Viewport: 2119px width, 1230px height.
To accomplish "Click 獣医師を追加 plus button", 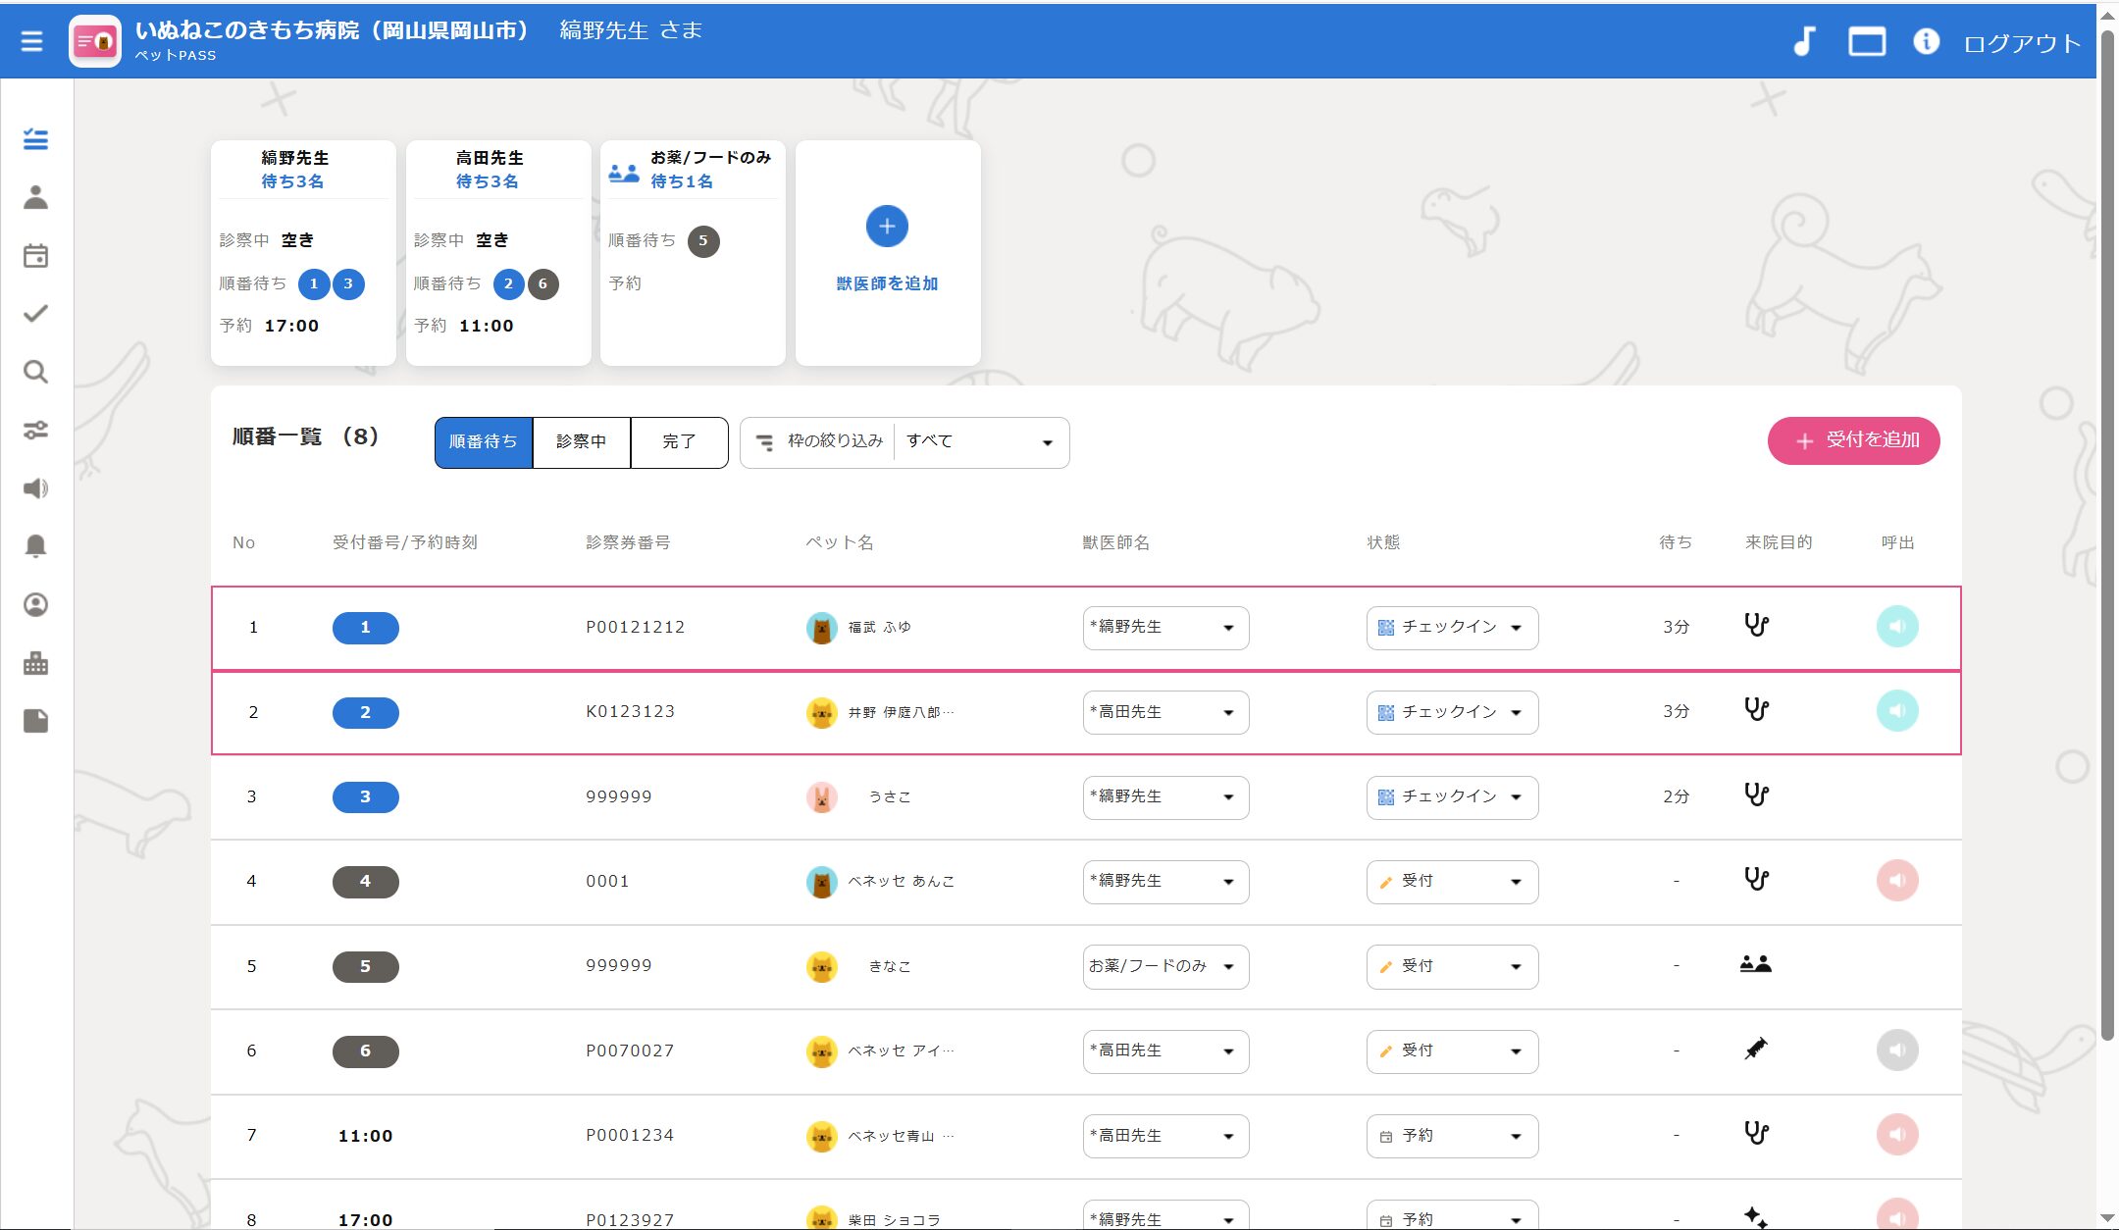I will (x=887, y=227).
